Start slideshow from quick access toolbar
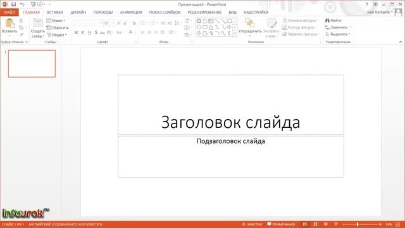This screenshot has height=228, width=405. pyautogui.click(x=34, y=4)
